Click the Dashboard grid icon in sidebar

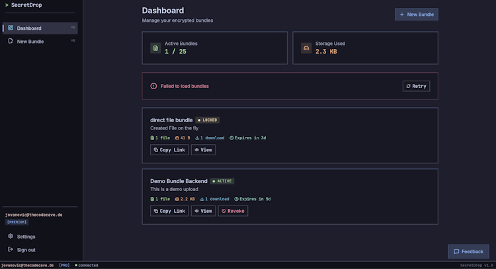click(x=11, y=28)
